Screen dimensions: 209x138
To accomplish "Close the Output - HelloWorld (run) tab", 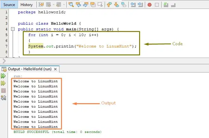I will 55,69.
